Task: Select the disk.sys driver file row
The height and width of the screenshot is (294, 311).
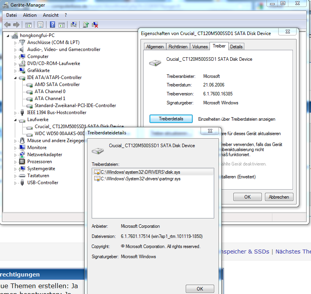Action: [x=153, y=172]
